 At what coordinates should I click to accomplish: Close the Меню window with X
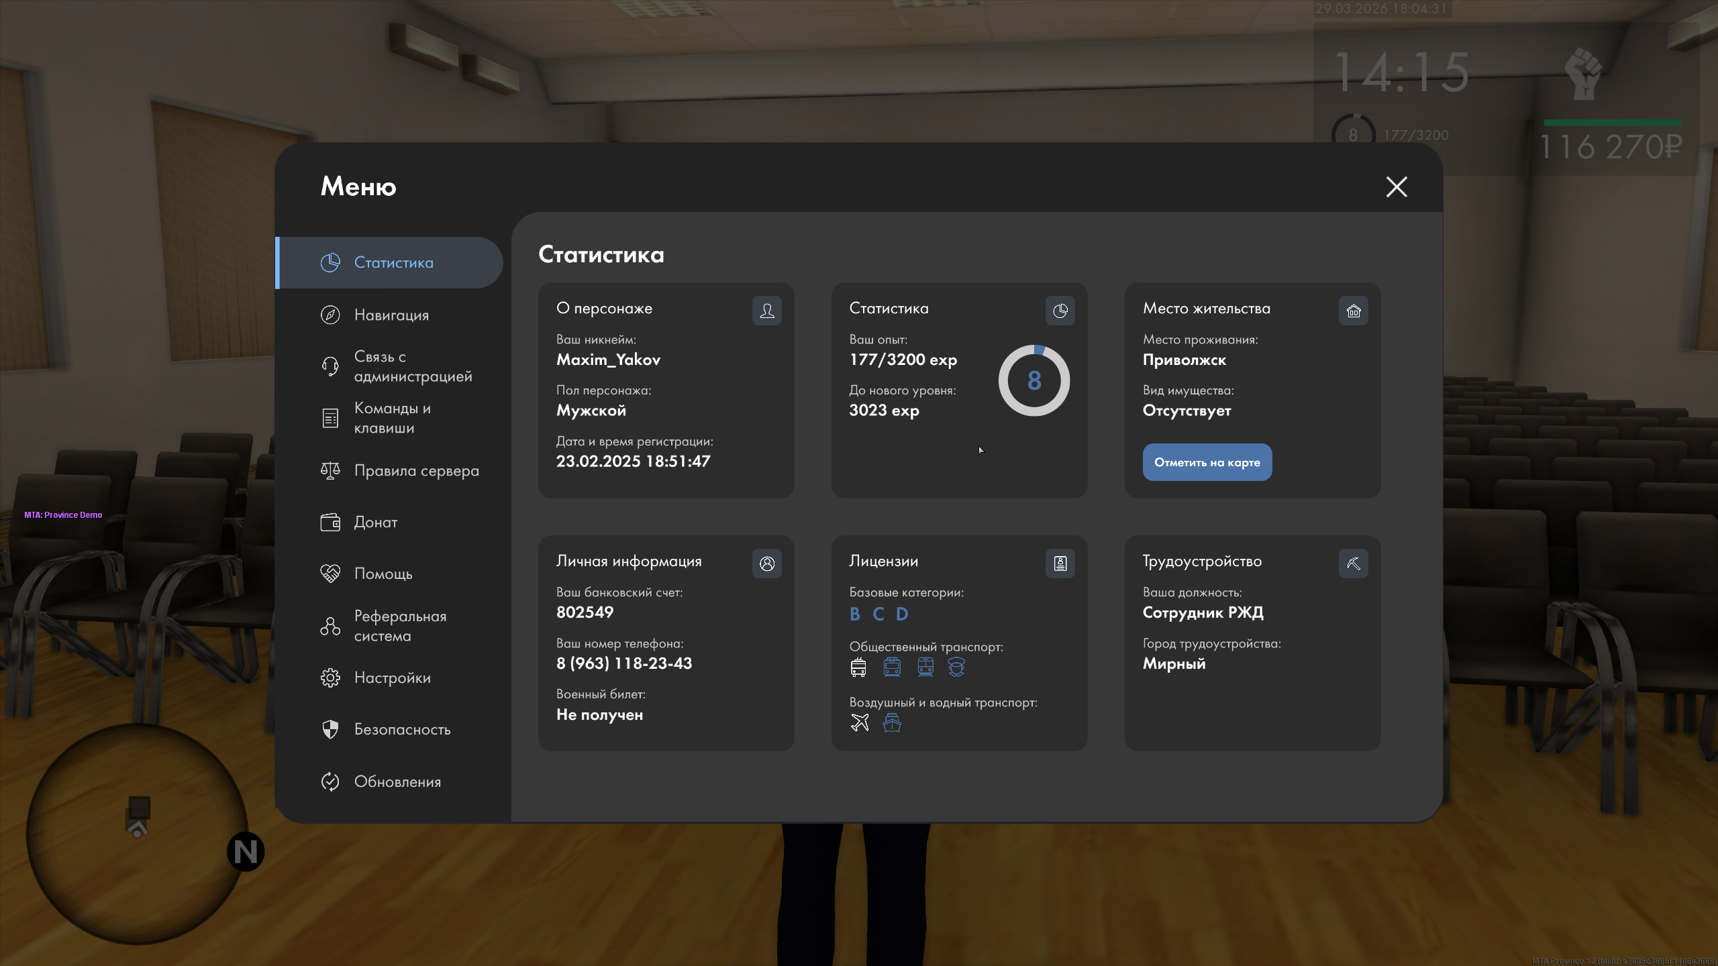(x=1397, y=186)
